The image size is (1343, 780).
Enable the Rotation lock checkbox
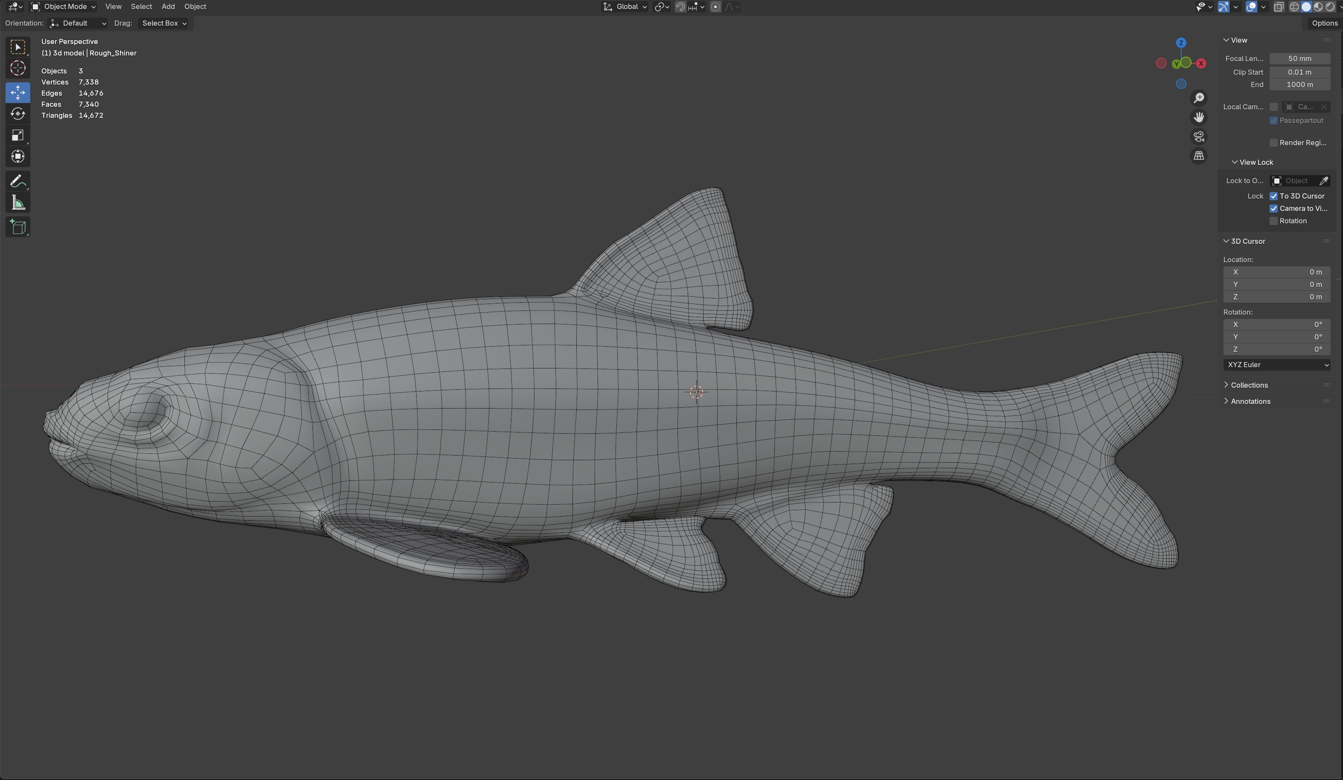(x=1274, y=221)
